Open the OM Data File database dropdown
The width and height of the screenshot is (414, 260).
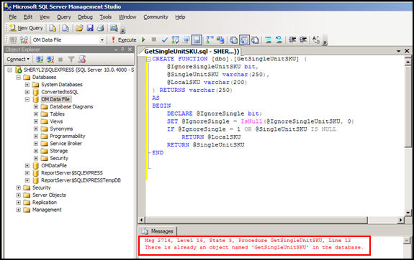[x=102, y=40]
